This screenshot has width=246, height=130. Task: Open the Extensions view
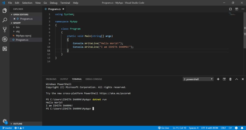point(5,49)
